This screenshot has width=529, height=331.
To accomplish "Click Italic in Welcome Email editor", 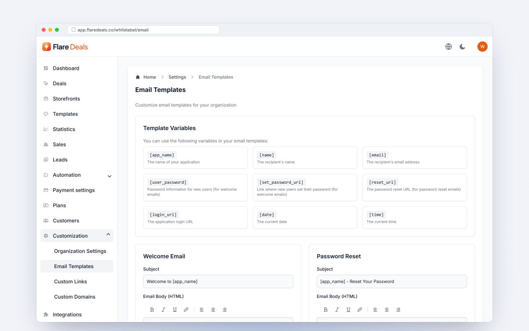I will click(x=163, y=310).
